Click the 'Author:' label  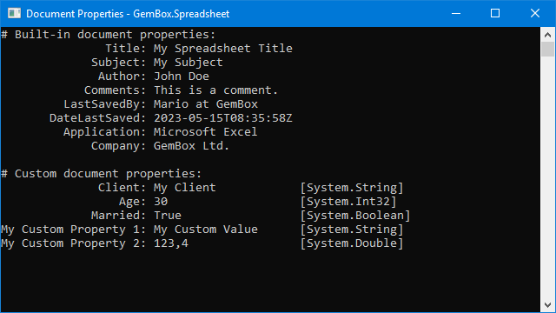[122, 77]
